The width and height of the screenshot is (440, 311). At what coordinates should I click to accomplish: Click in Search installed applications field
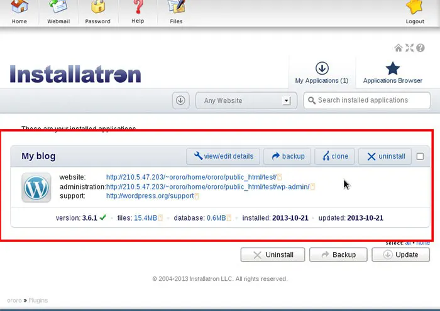[367, 100]
